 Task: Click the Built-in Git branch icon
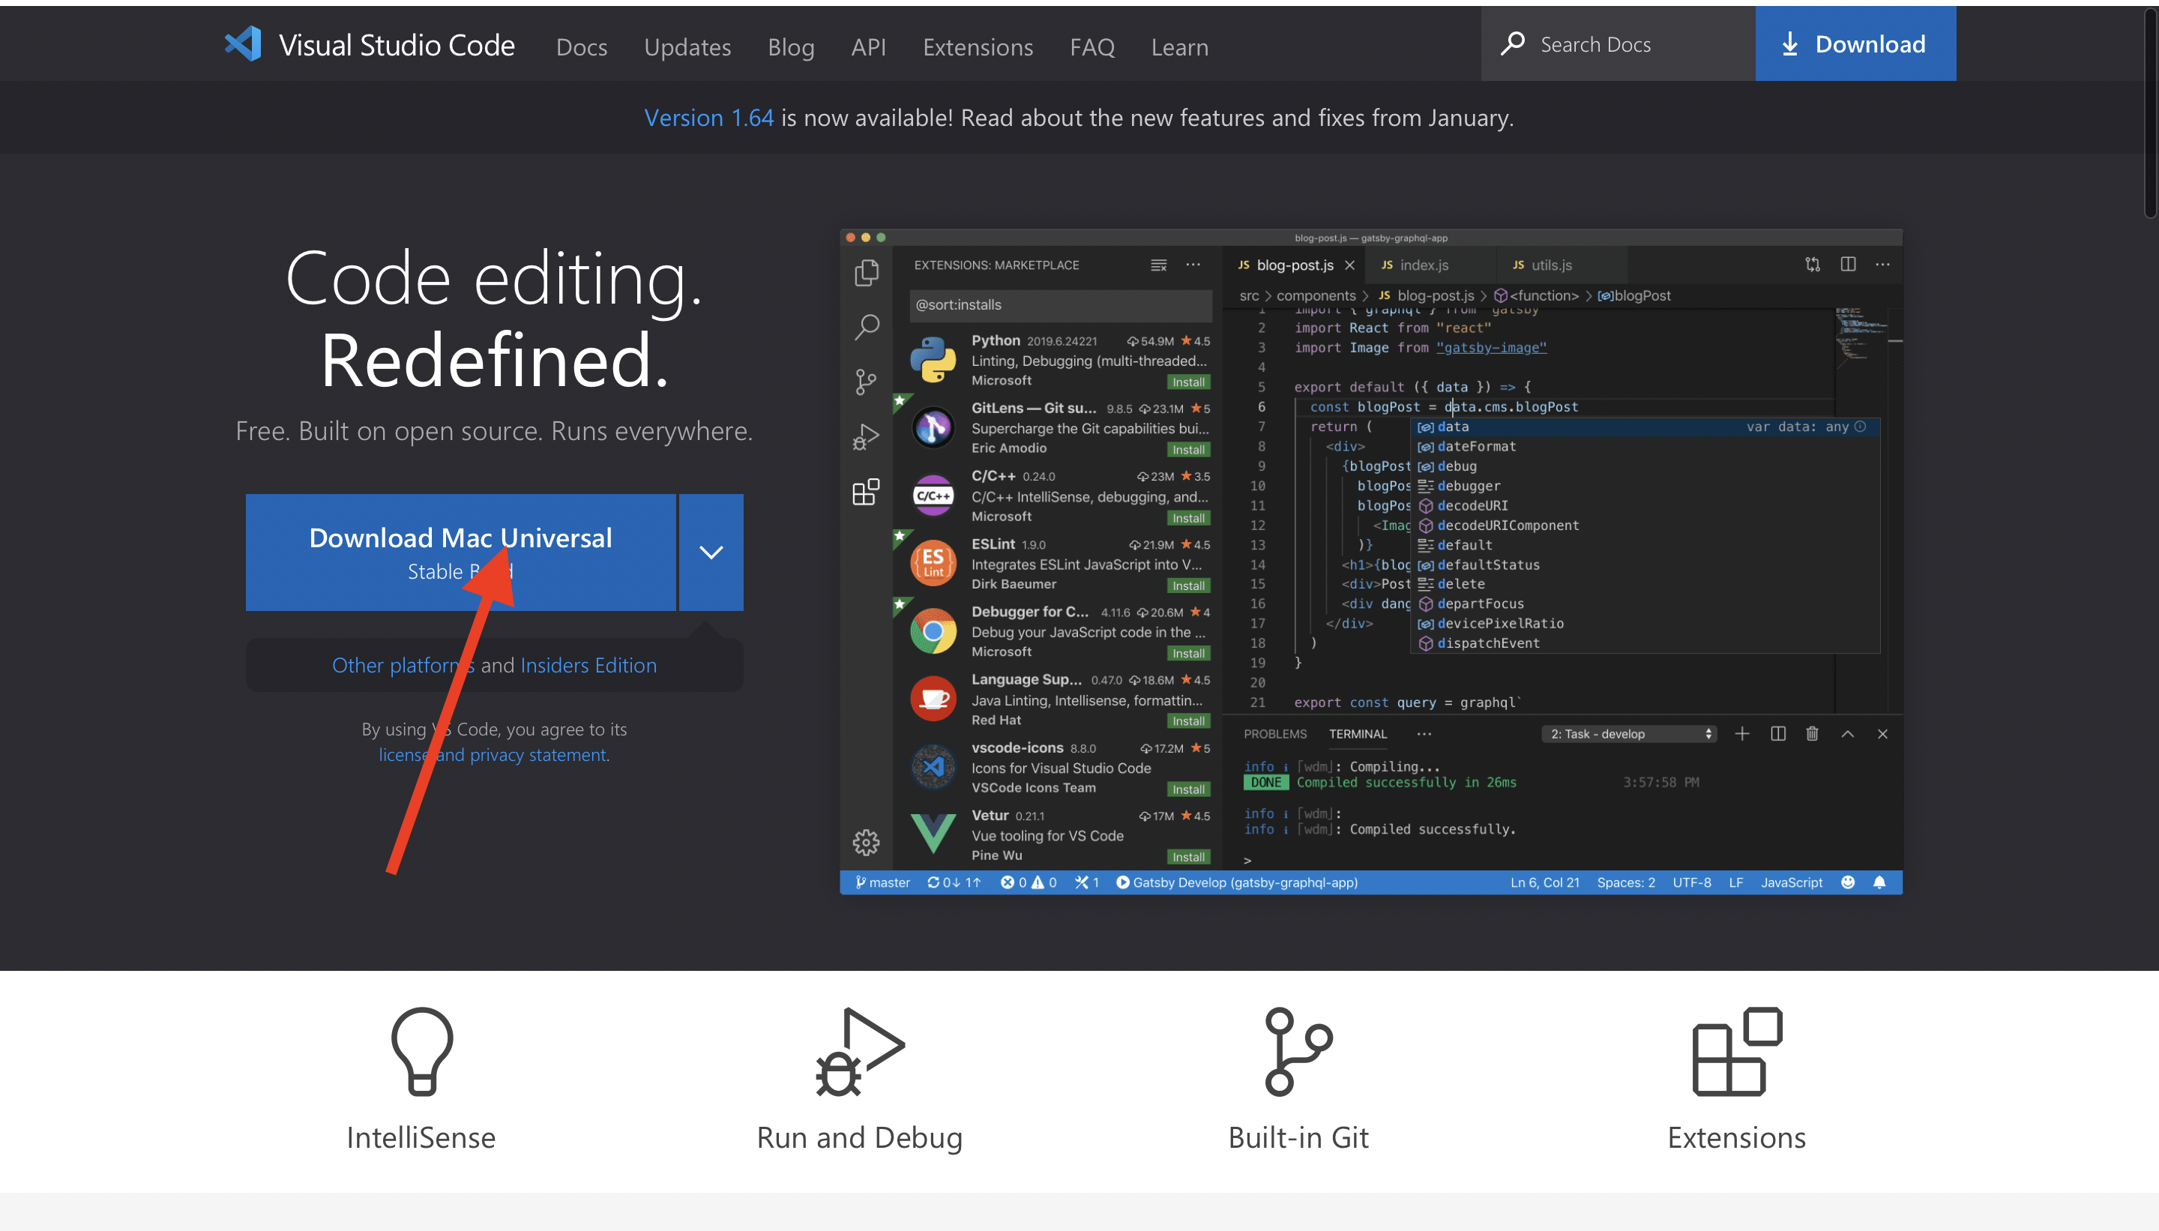1297,1051
